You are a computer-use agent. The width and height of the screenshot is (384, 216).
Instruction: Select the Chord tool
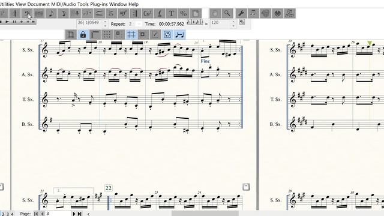click(147, 13)
